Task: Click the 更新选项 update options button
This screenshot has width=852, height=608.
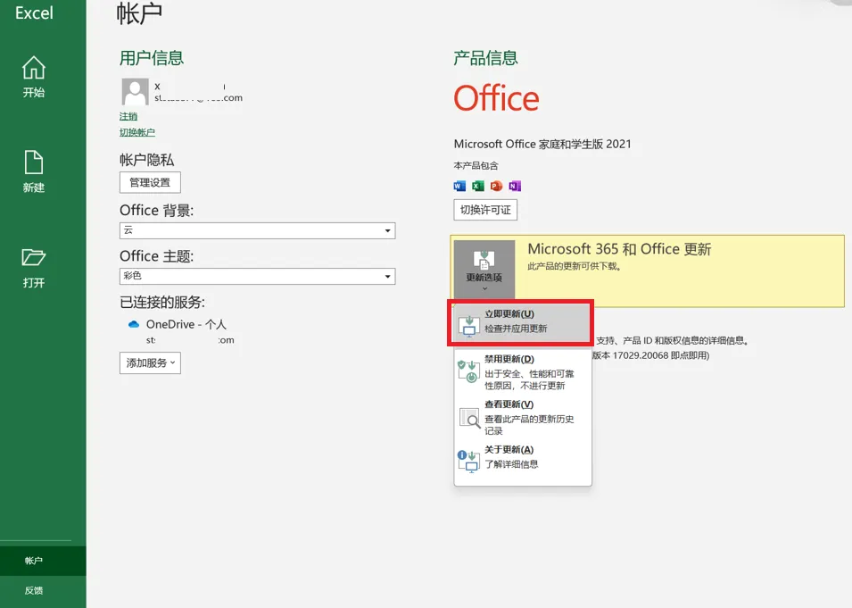Action: (484, 270)
